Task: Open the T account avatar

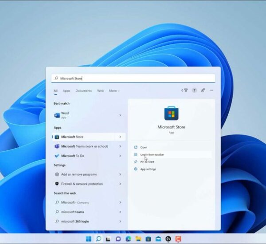Action: tap(195, 91)
